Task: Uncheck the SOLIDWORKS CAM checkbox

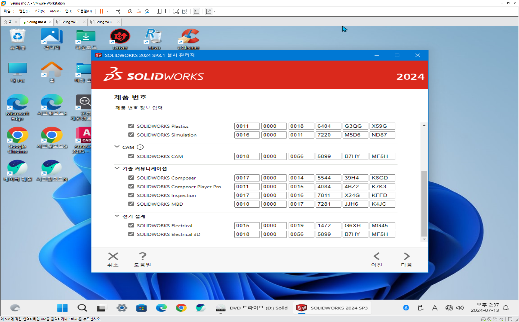Action: point(131,156)
